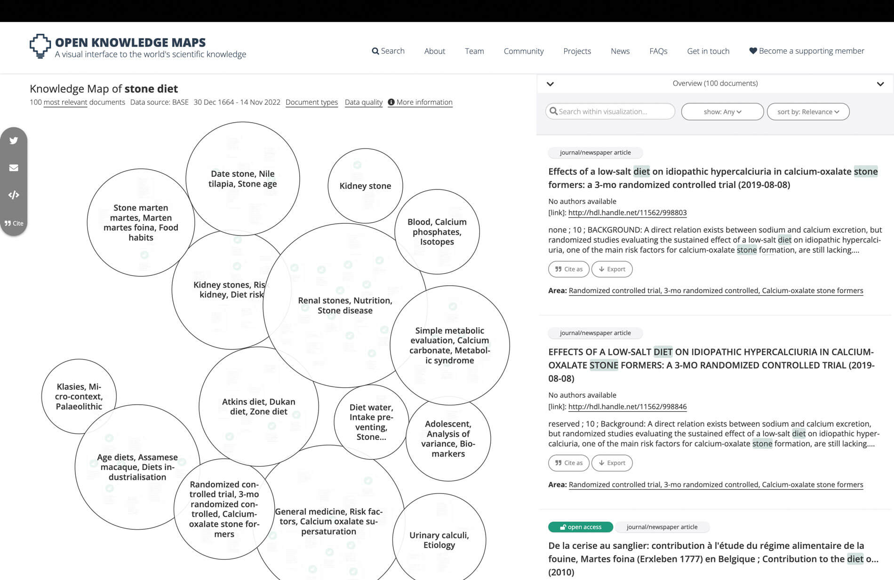Screen dimensions: 894x580
Task: Click the Open Knowledge Maps logo
Action: click(40, 46)
